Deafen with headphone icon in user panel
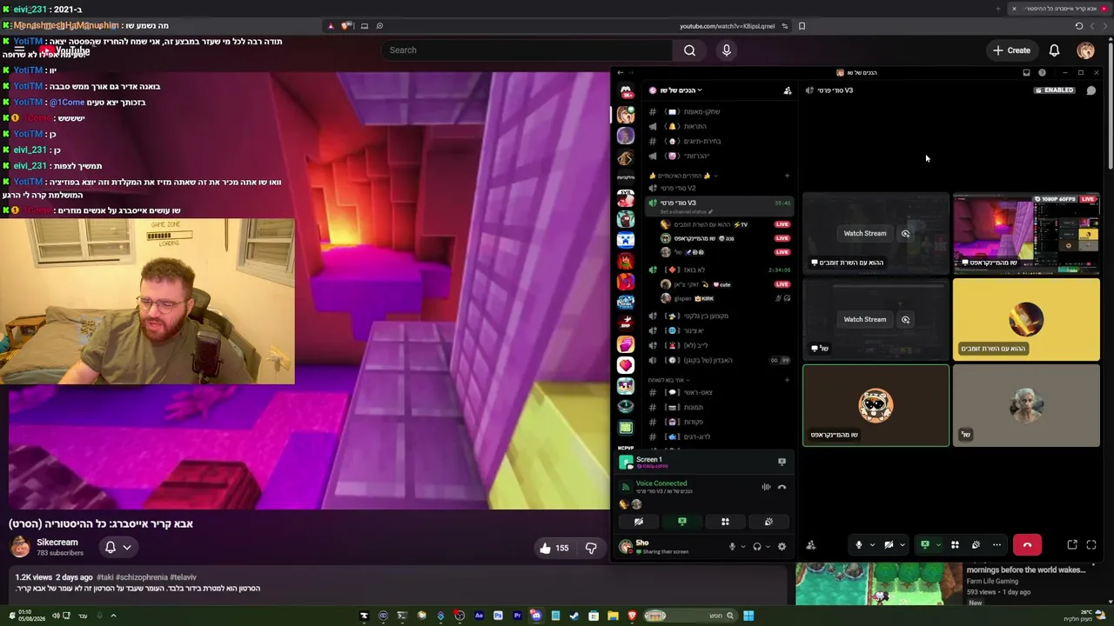The width and height of the screenshot is (1114, 626). [757, 547]
